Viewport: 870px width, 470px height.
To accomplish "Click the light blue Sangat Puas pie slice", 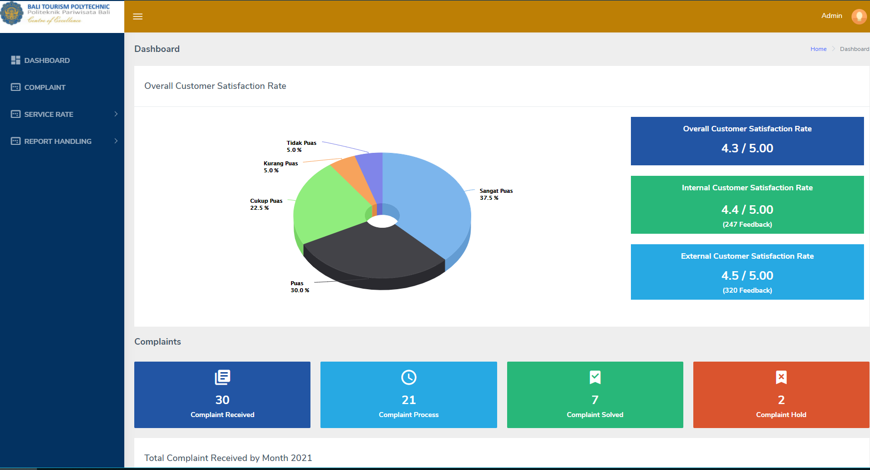I will [429, 200].
